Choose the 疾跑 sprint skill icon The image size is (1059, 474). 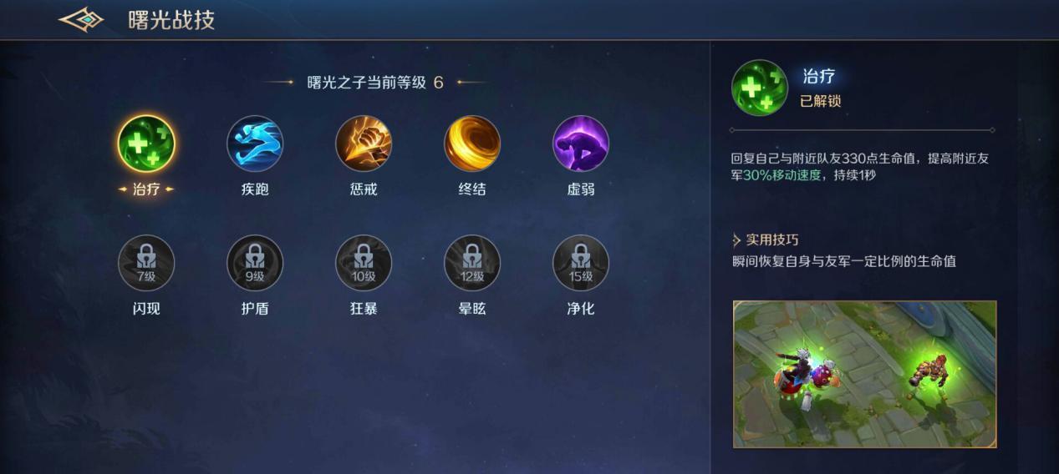coord(255,144)
